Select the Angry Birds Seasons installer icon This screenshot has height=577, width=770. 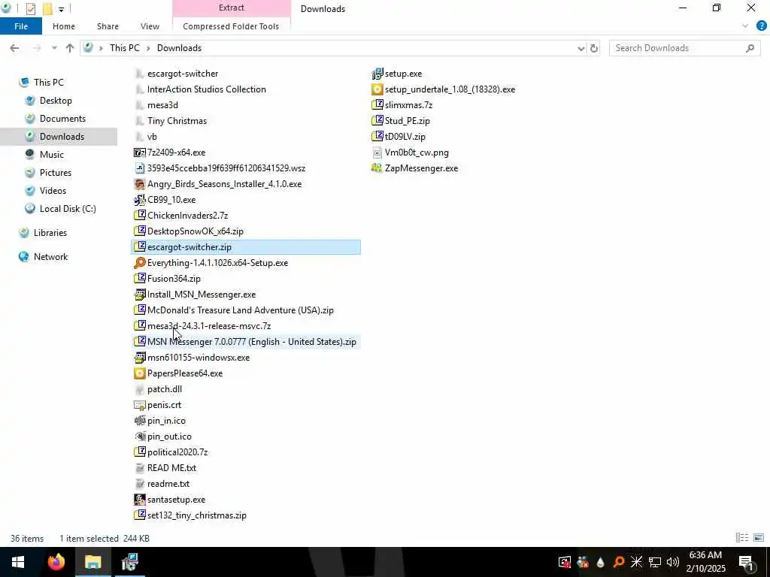pos(139,184)
